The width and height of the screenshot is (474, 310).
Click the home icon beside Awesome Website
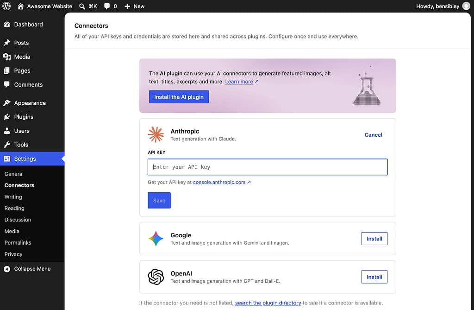(x=20, y=6)
